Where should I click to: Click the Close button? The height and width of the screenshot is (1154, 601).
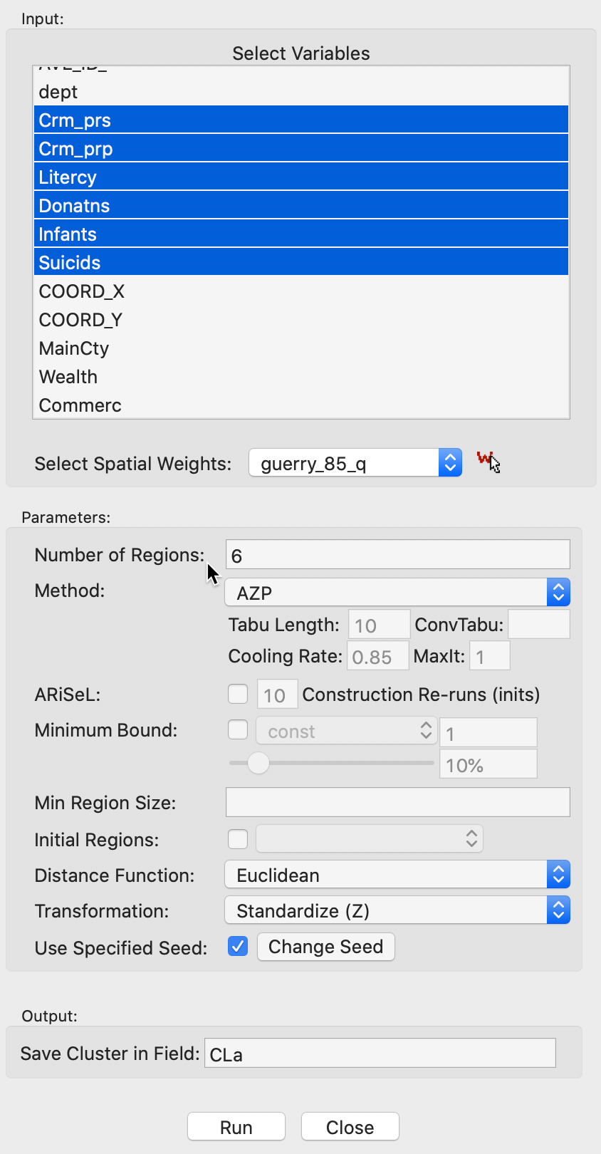pos(350,1127)
